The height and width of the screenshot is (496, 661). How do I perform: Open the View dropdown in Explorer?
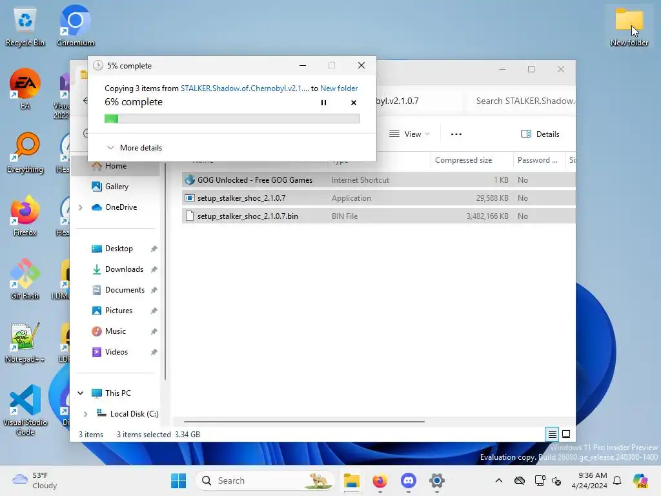[409, 134]
